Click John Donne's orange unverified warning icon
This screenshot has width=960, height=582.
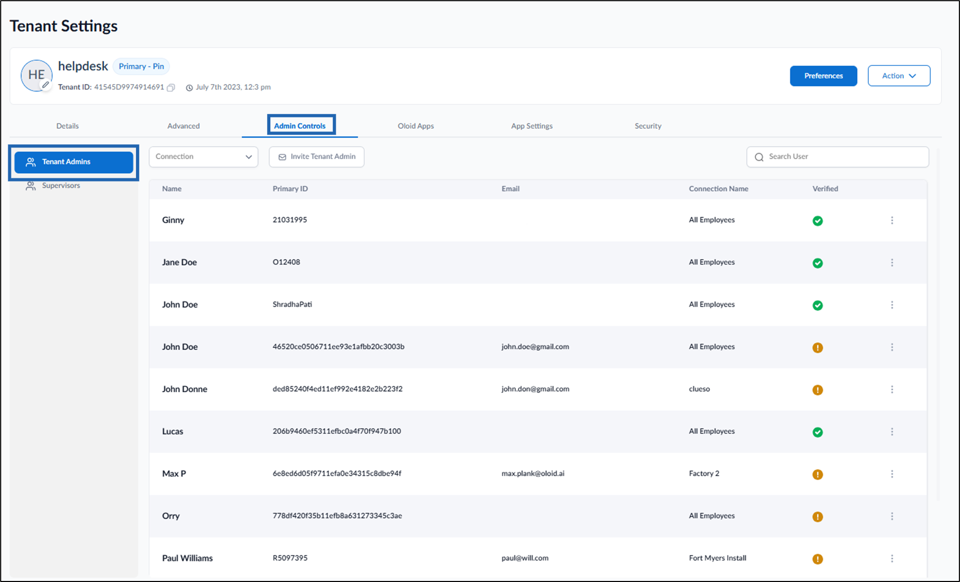click(817, 390)
